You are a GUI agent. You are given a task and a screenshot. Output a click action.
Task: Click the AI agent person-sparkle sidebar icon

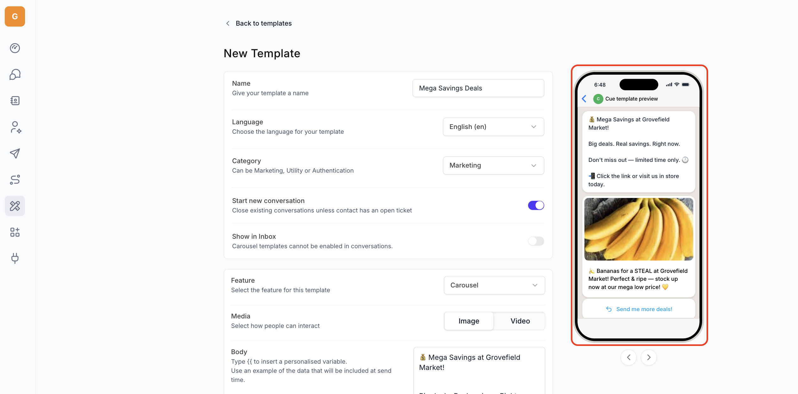(x=15, y=127)
